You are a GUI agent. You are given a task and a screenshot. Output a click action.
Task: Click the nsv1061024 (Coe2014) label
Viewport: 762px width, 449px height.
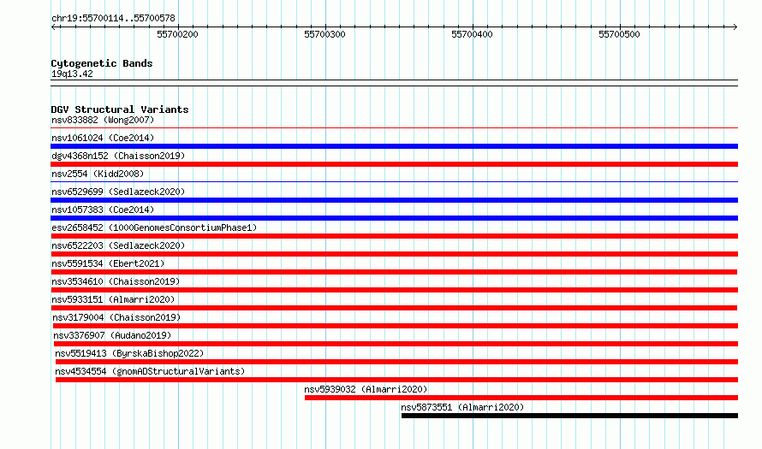103,138
